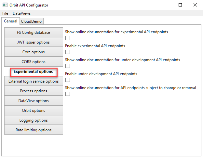
Task: Select CORS options section
Action: 34,62
